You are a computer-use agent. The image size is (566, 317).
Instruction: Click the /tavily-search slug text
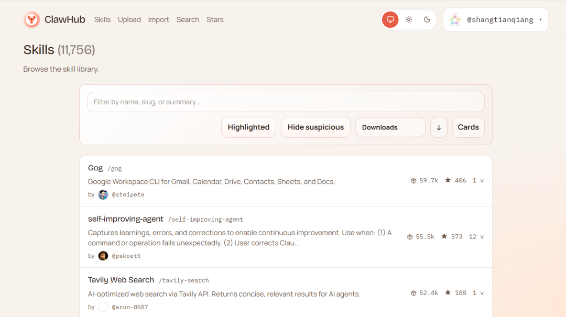pyautogui.click(x=184, y=280)
